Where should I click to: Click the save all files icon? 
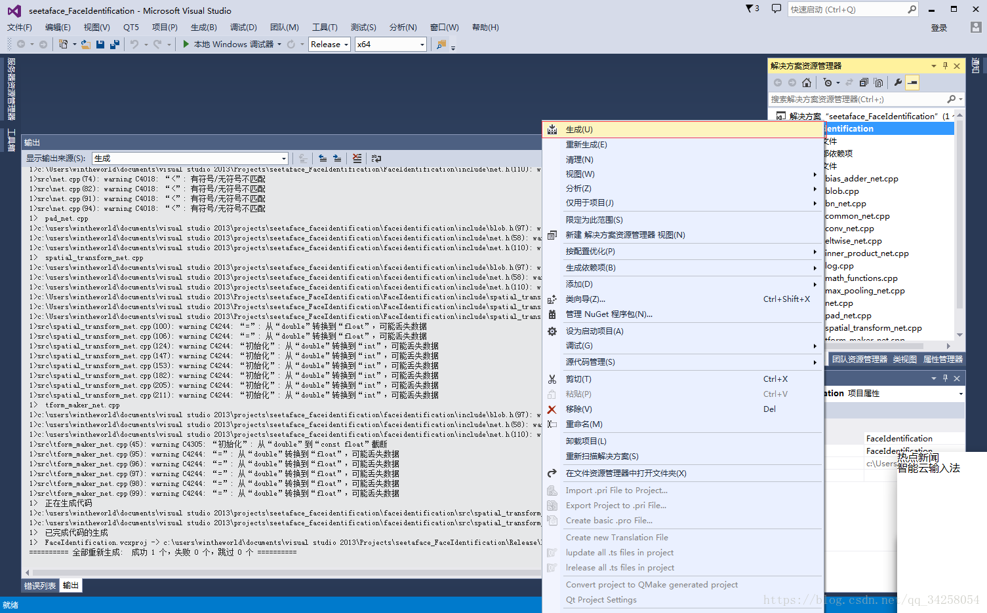pyautogui.click(x=115, y=44)
